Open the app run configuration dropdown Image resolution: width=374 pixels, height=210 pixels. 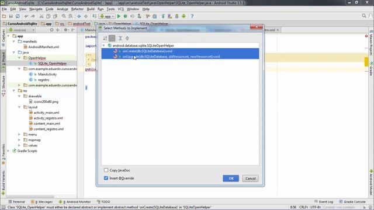click(107, 16)
